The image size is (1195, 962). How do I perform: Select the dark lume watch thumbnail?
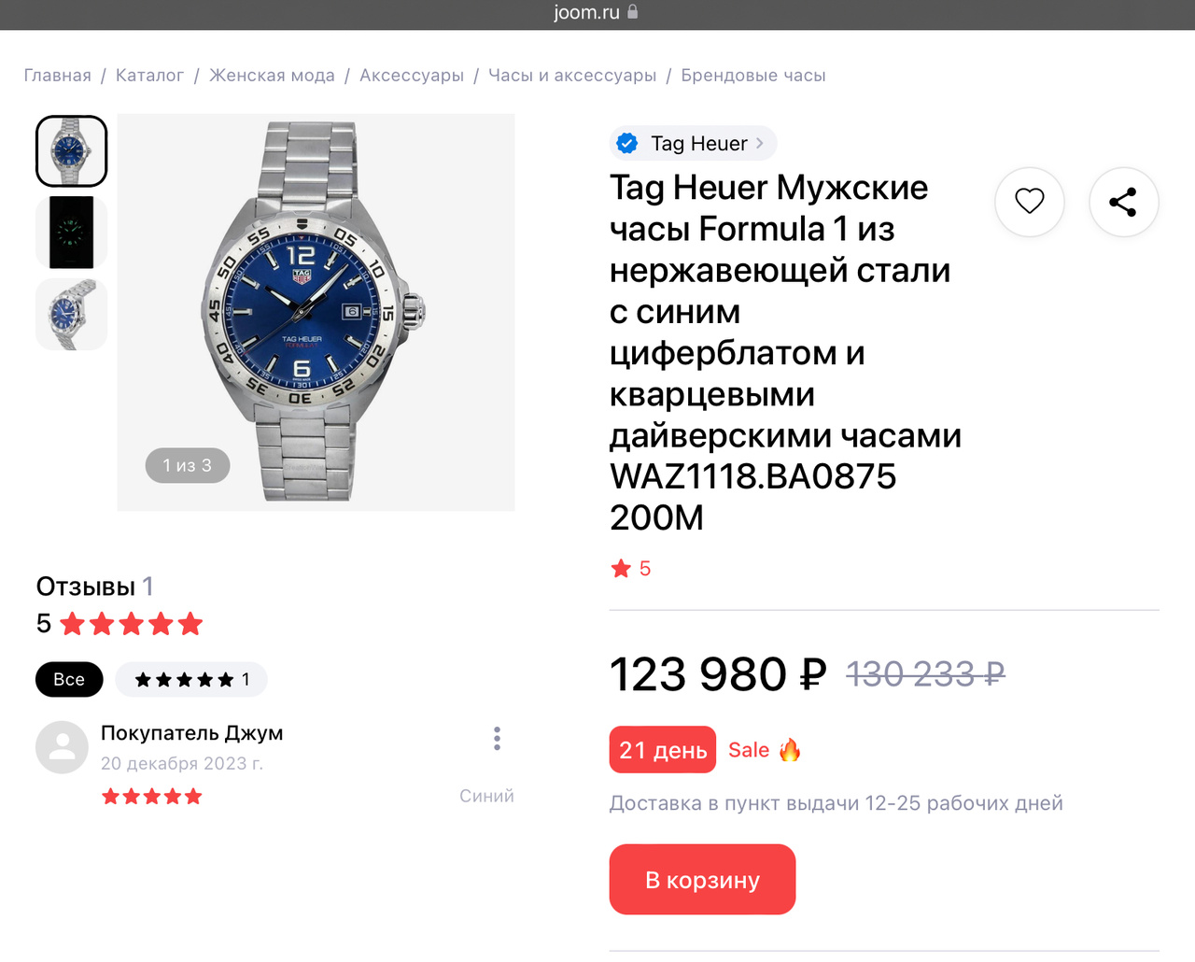pos(71,233)
